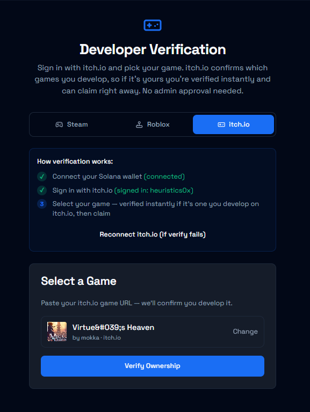Click 'Paste your itch.io game URL' hint

[x=136, y=303]
